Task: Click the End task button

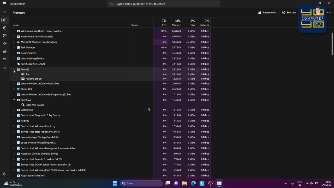Action: point(289,13)
